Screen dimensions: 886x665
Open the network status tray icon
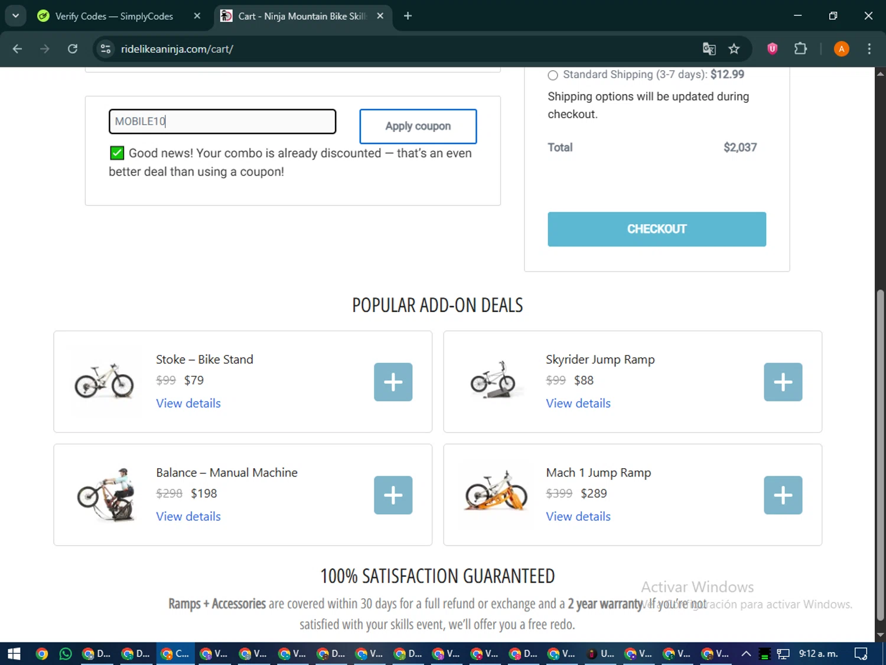pyautogui.click(x=783, y=654)
